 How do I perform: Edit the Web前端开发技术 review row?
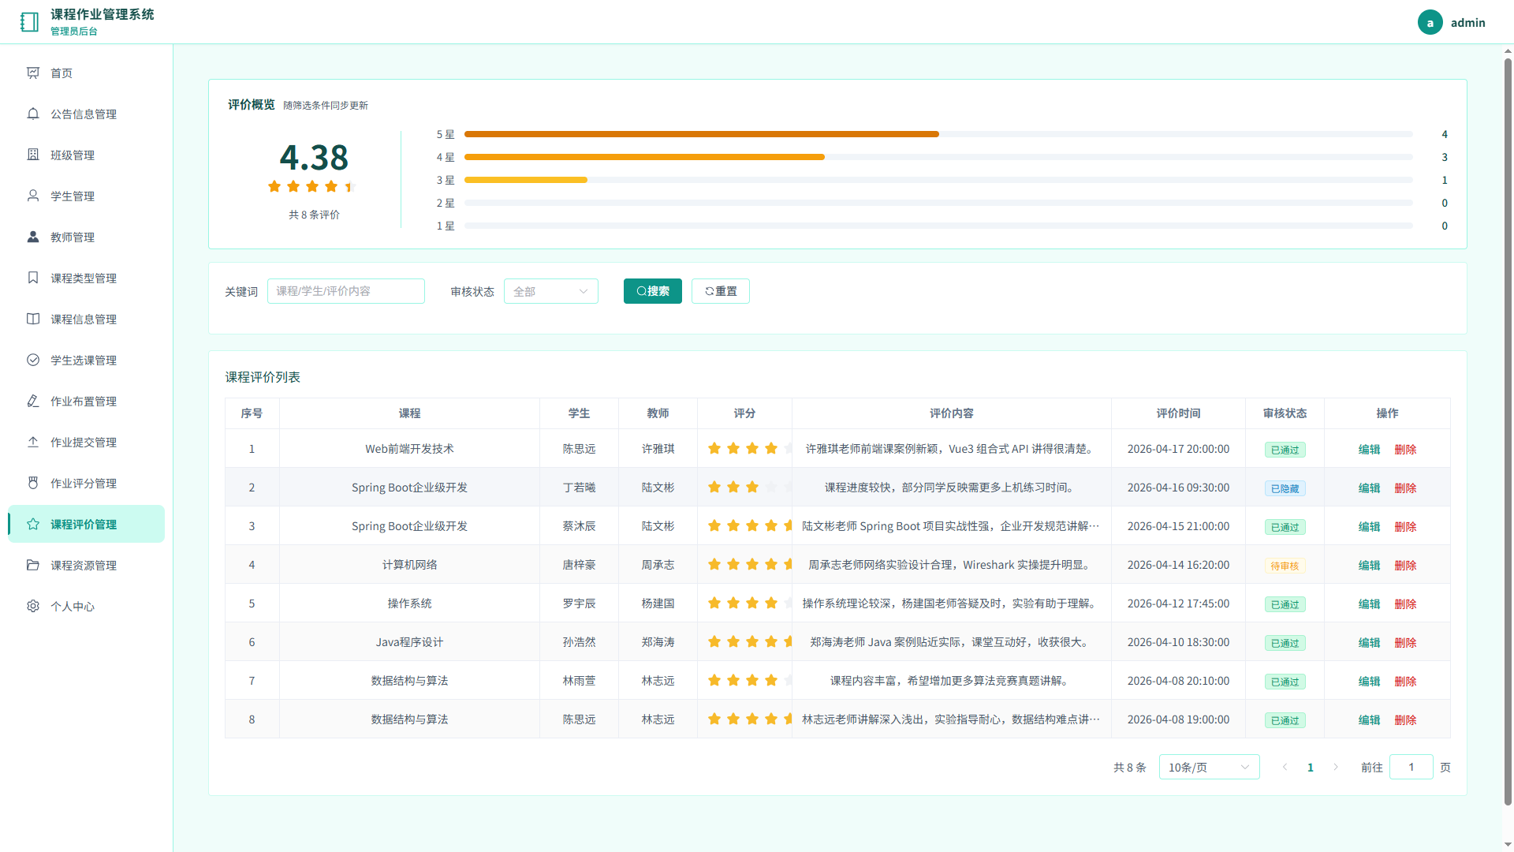point(1369,449)
